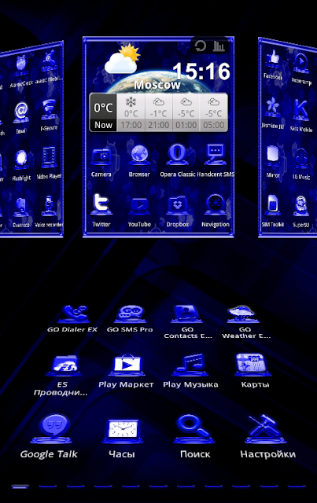The width and height of the screenshot is (317, 503).
Task: Tap the weather chart stats icon
Action: 219,46
